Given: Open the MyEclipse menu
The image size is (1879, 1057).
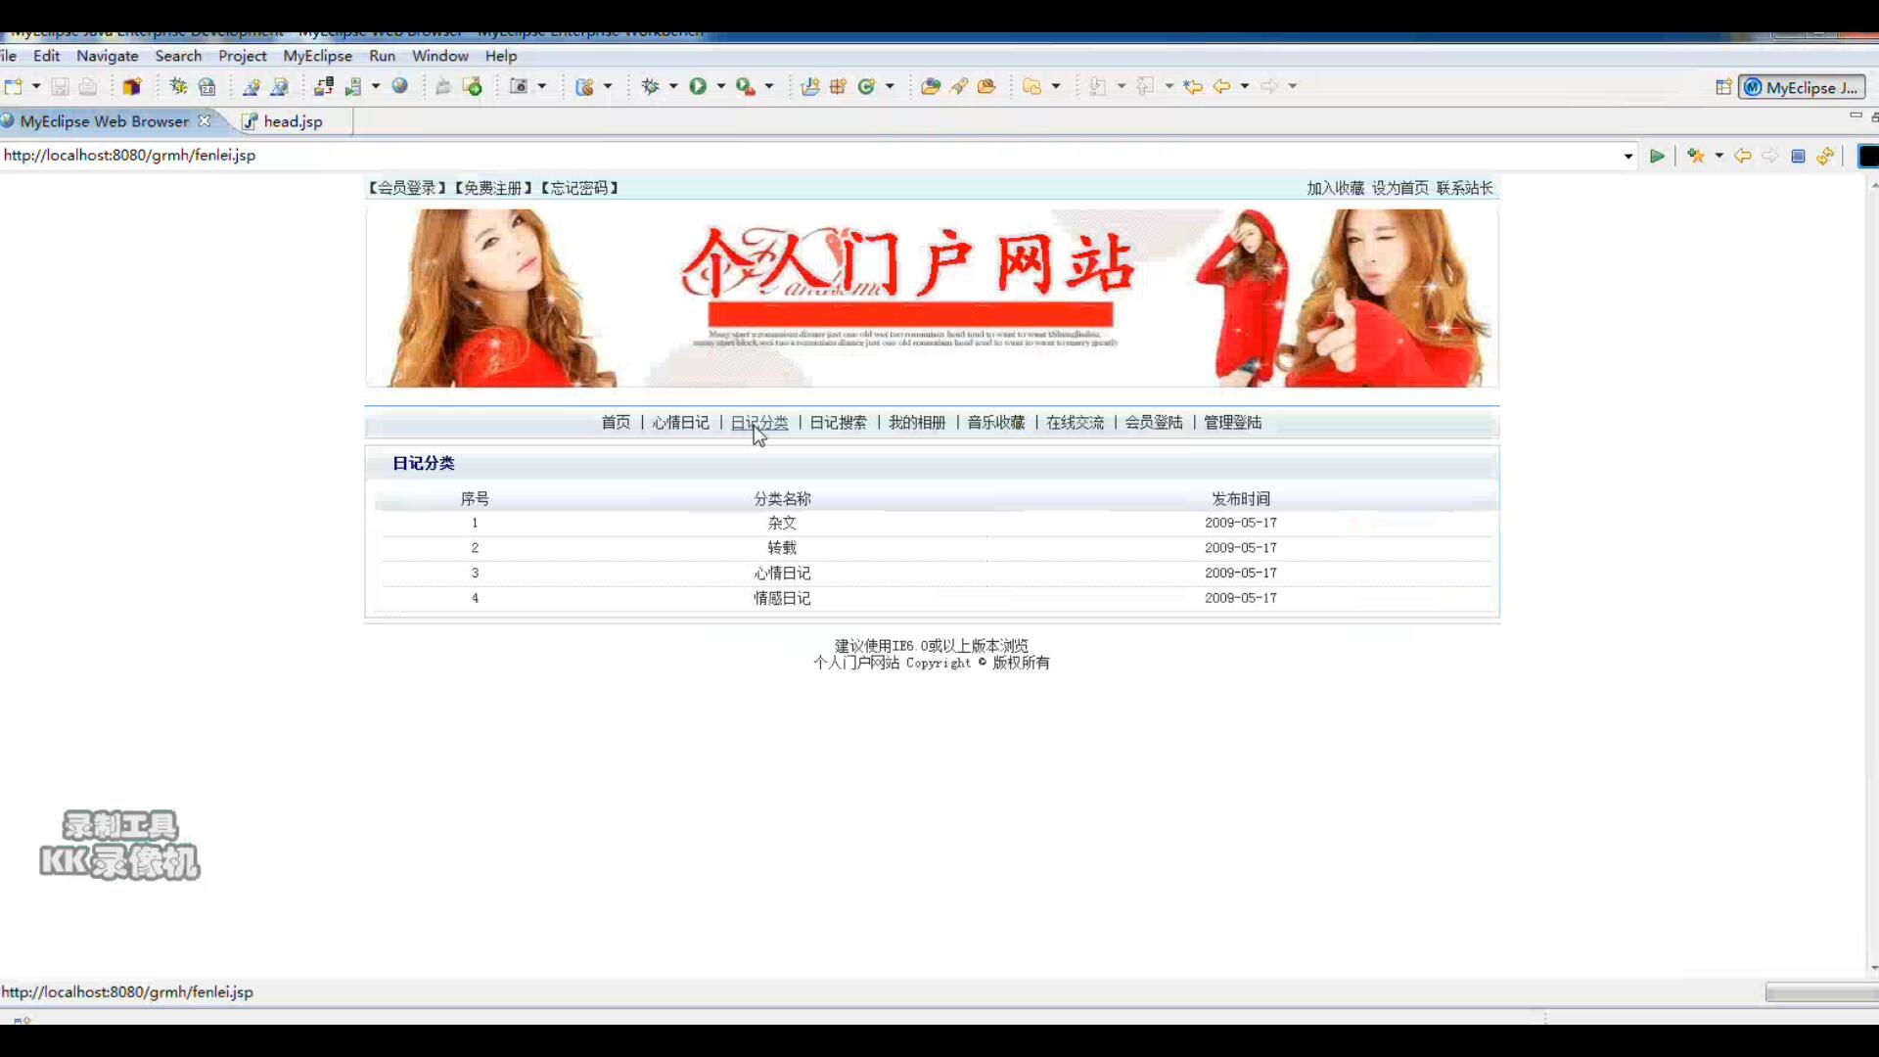Looking at the screenshot, I should pos(317,56).
